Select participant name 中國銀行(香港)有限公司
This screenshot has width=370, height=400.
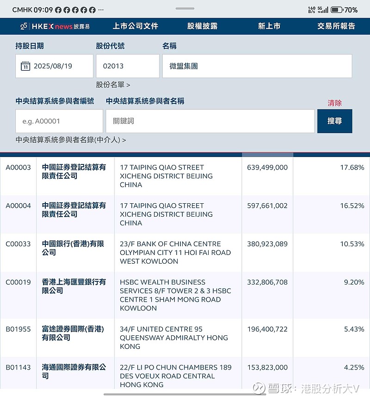(73, 248)
